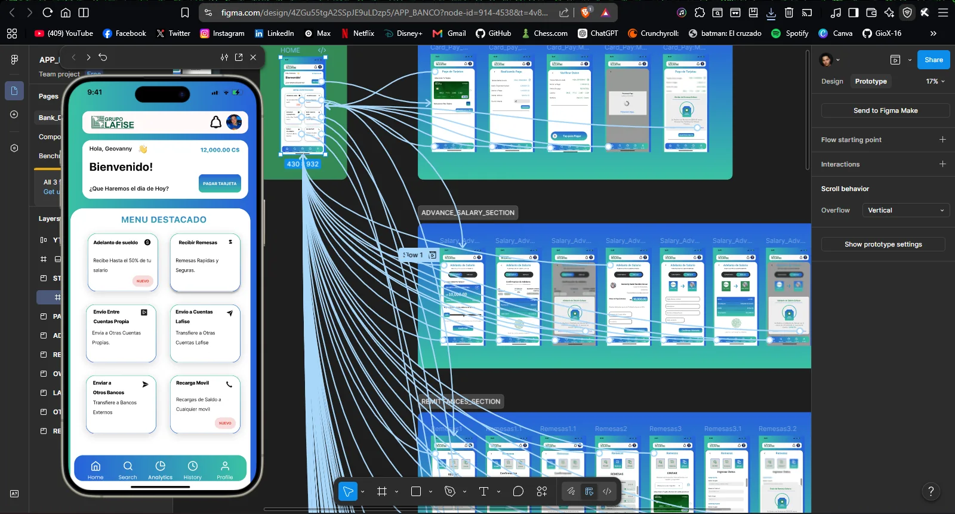Screen dimensions: 955x514
Task: Select ADVANCE_SALARY_SECTION label on canvas
Action: click(x=468, y=213)
